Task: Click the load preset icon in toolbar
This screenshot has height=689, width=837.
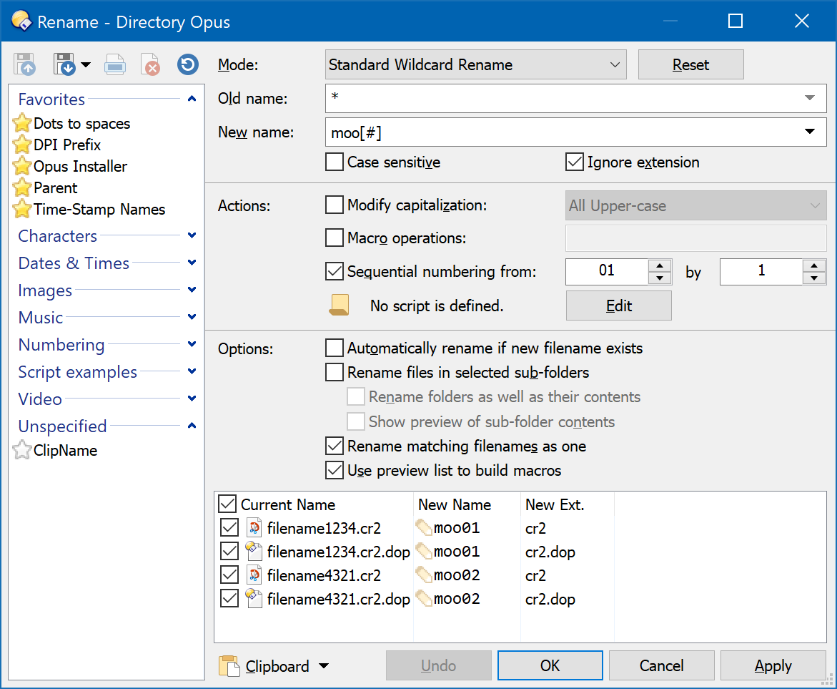Action: pyautogui.click(x=24, y=64)
